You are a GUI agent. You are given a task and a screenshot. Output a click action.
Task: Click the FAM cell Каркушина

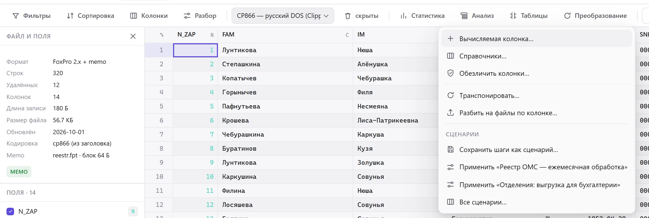(x=285, y=177)
